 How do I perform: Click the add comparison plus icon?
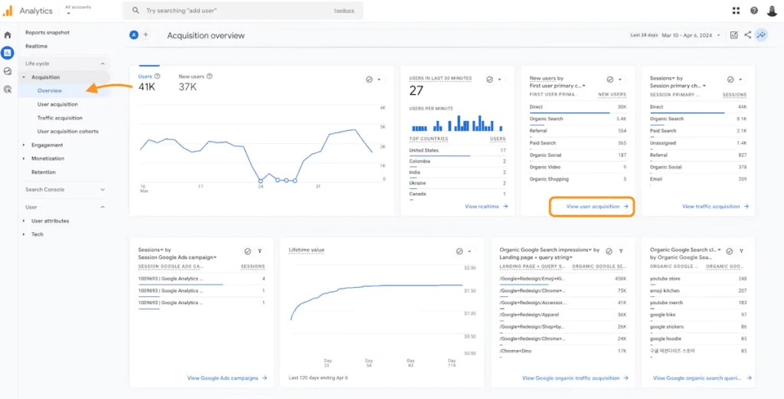[146, 35]
